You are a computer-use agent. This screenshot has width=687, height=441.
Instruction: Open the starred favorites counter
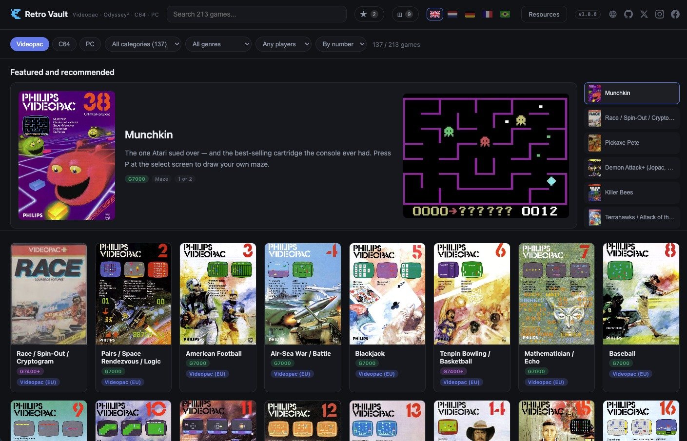pos(369,14)
